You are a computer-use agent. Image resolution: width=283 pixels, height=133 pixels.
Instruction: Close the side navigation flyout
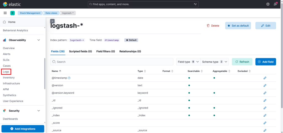click(x=52, y=21)
